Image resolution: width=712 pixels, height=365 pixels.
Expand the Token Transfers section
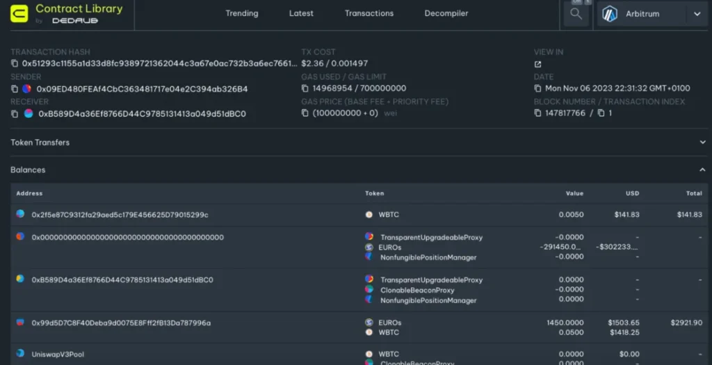702,143
